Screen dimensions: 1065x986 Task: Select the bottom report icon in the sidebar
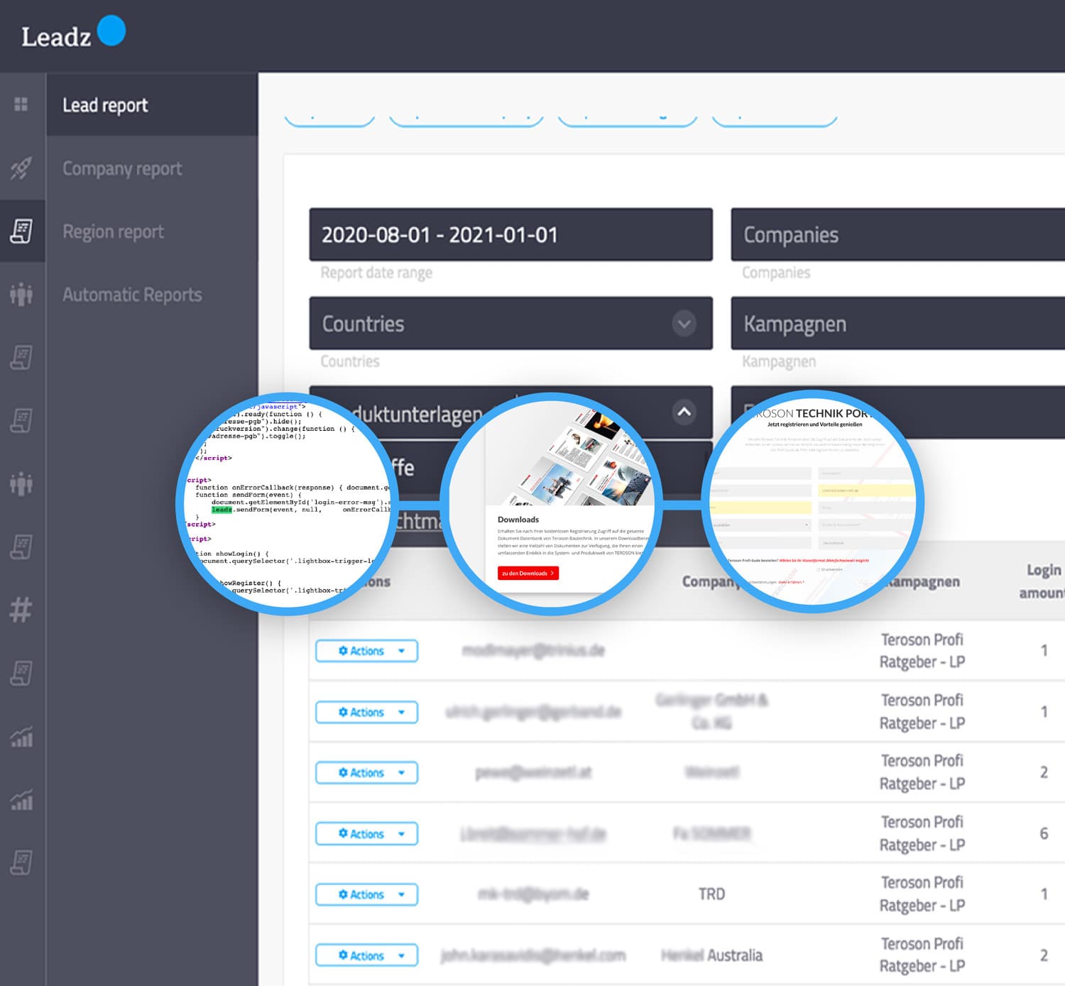coord(22,862)
